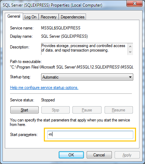Focus the Start parameters text field

point(90,135)
